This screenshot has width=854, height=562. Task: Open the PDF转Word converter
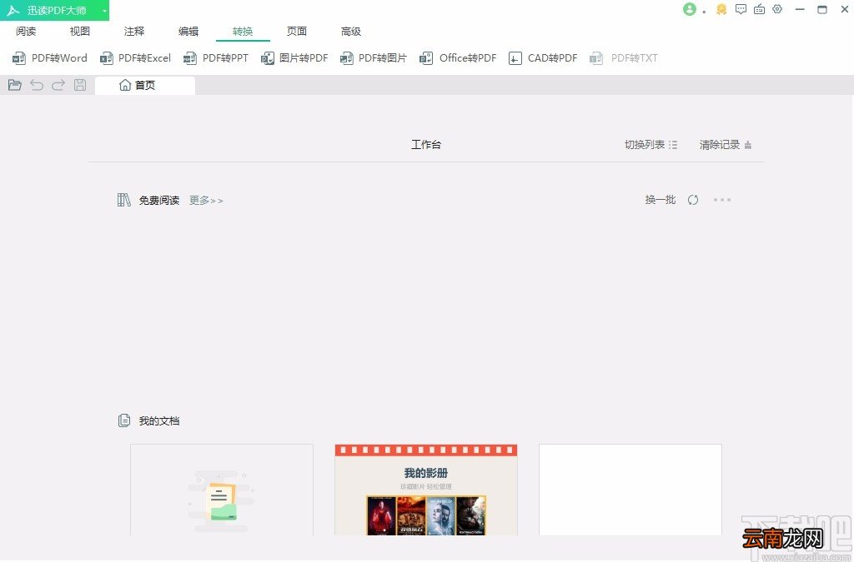[49, 58]
